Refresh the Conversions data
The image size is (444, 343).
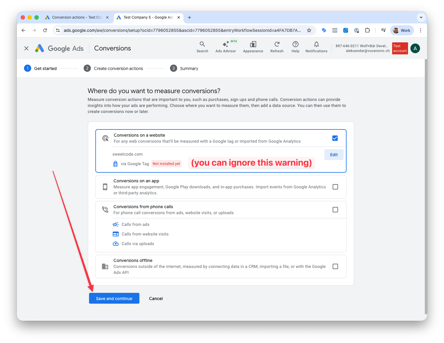[x=277, y=47]
